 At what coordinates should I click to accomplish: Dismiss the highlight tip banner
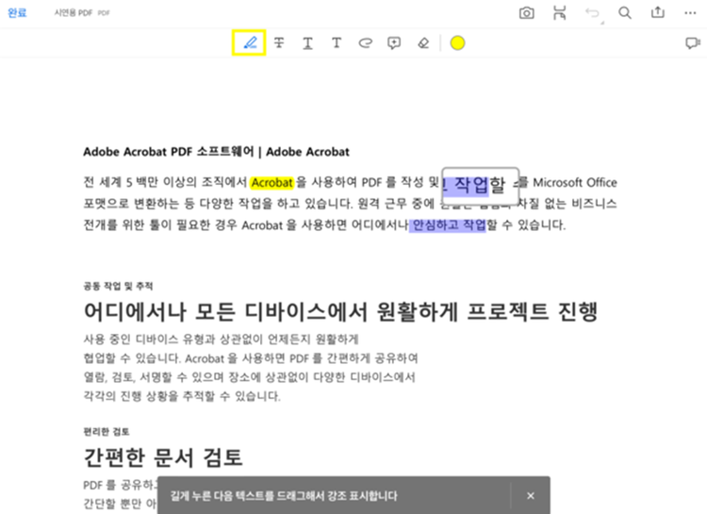point(530,495)
